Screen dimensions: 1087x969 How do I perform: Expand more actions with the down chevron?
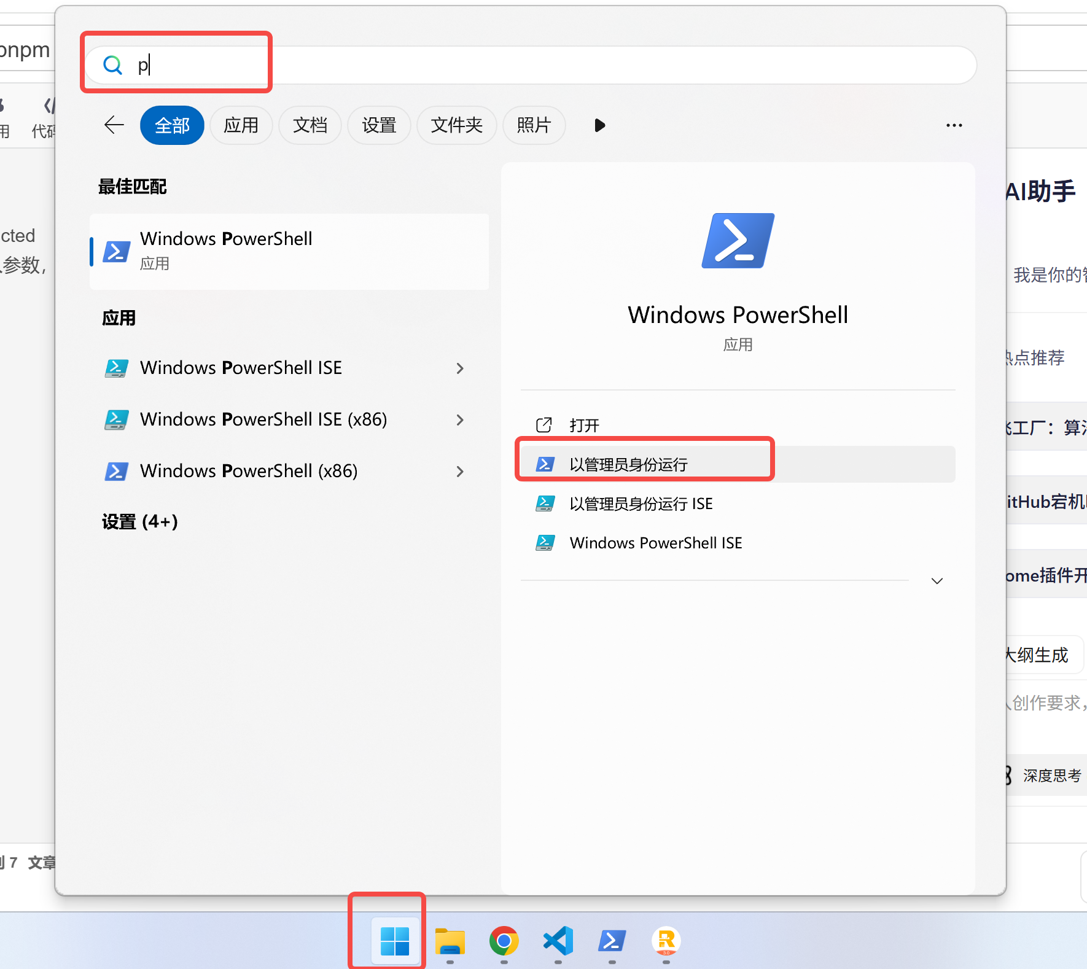pyautogui.click(x=937, y=581)
